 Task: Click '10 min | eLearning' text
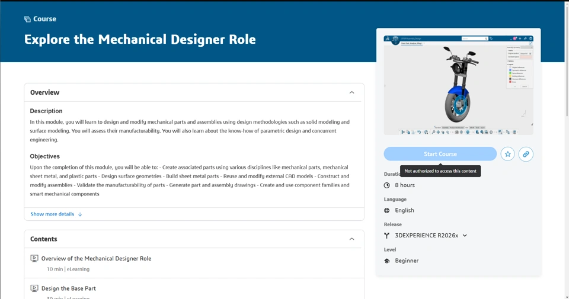pyautogui.click(x=68, y=269)
